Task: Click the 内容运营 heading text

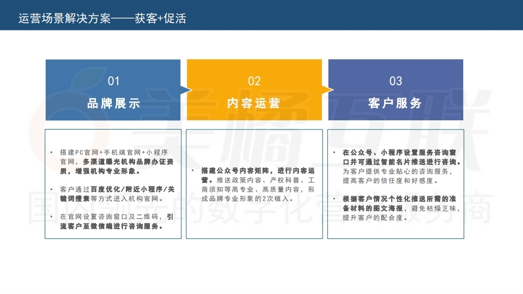Action: point(254,103)
